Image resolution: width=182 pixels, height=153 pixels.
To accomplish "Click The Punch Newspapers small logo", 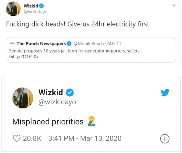I will 12,44.
